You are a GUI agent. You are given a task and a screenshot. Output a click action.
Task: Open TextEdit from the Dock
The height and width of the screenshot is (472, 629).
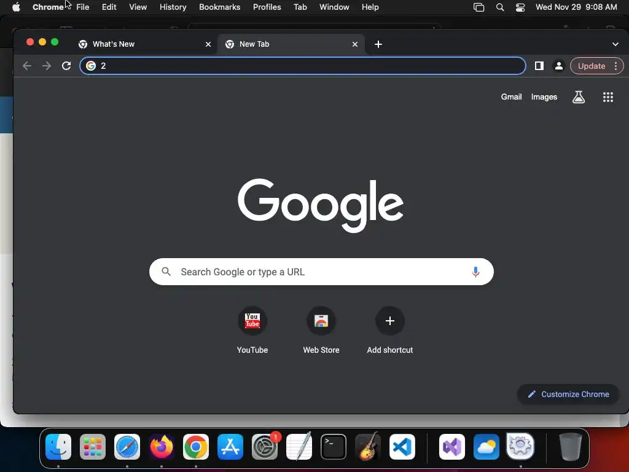coord(299,447)
